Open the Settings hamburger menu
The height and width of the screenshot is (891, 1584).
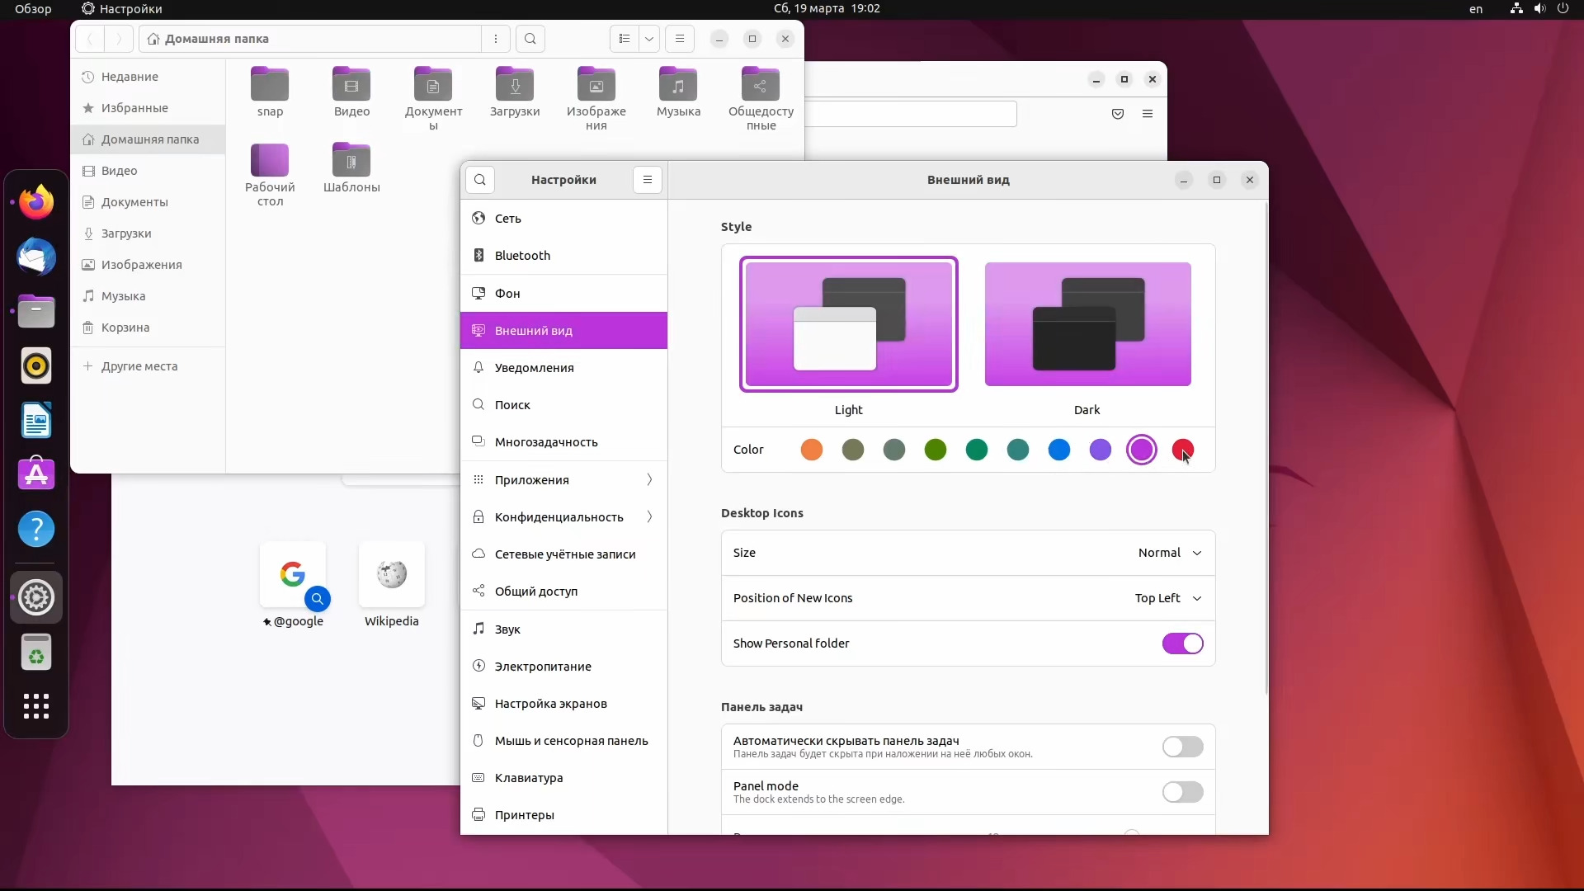(x=648, y=180)
